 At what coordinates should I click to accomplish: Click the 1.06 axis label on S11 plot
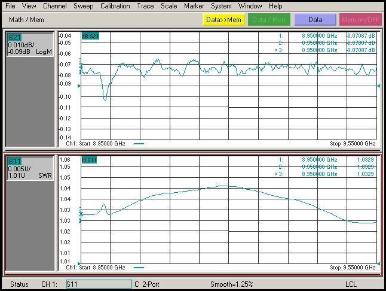click(65, 159)
